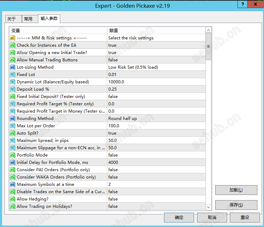Click the icon beside Maximum Spread, in pips

click(13, 141)
